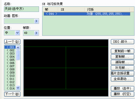
Task: Click the 复制前一帧 button
Action: [122, 51]
